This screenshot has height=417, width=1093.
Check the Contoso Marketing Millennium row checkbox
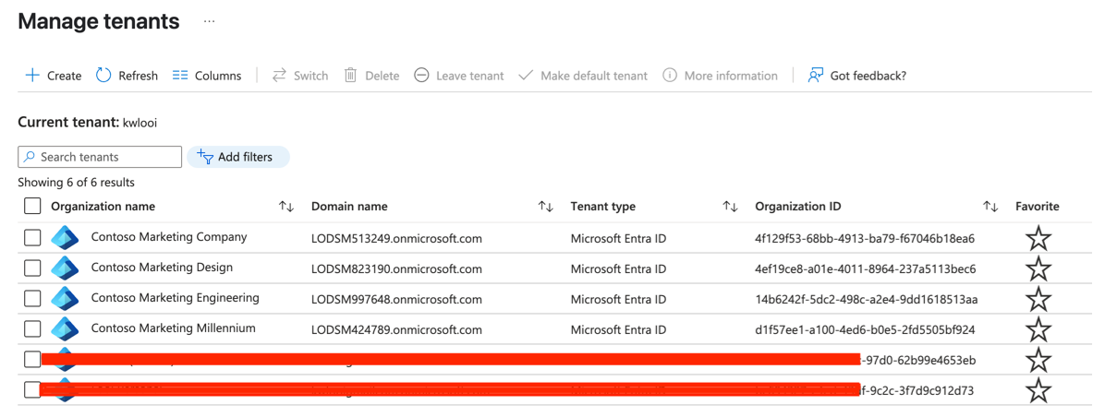(x=32, y=328)
